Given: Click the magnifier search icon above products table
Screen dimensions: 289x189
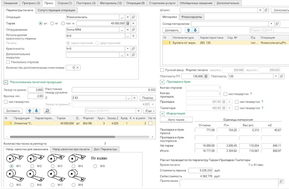Looking at the screenshot, I should [x=47, y=111].
